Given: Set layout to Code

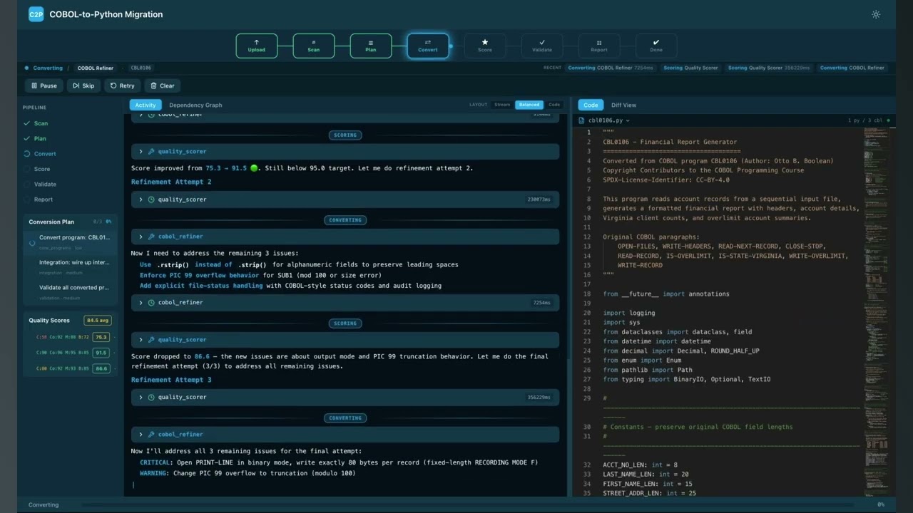Looking at the screenshot, I should pos(554,105).
